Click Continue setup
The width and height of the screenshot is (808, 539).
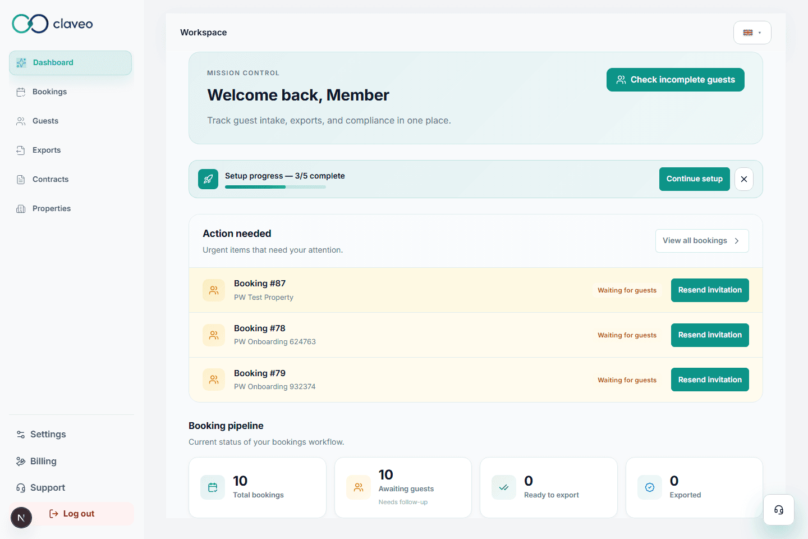(695, 179)
